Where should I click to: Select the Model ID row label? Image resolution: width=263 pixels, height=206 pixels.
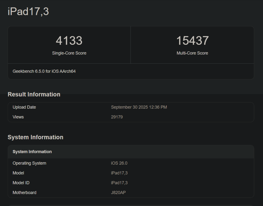21,183
